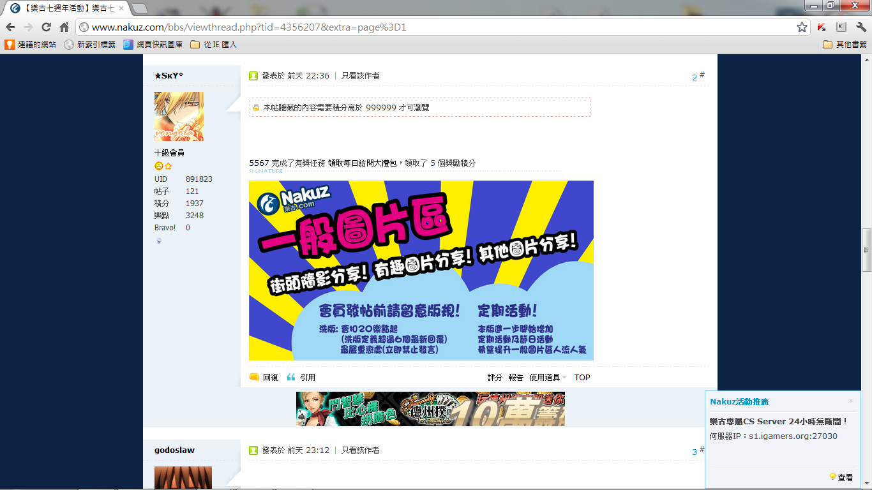
Task: Open a new browser tab
Action: 139,8
